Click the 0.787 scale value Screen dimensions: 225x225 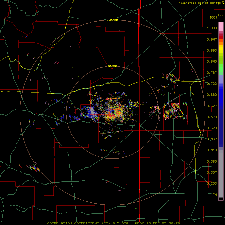click(212, 72)
